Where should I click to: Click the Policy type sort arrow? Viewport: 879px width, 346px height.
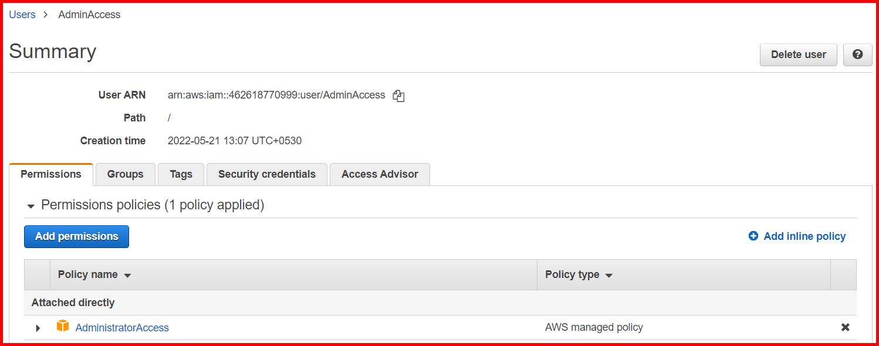pos(608,274)
